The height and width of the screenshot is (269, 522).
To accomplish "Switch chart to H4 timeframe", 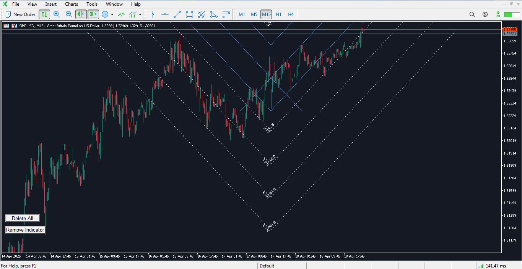I will (291, 14).
